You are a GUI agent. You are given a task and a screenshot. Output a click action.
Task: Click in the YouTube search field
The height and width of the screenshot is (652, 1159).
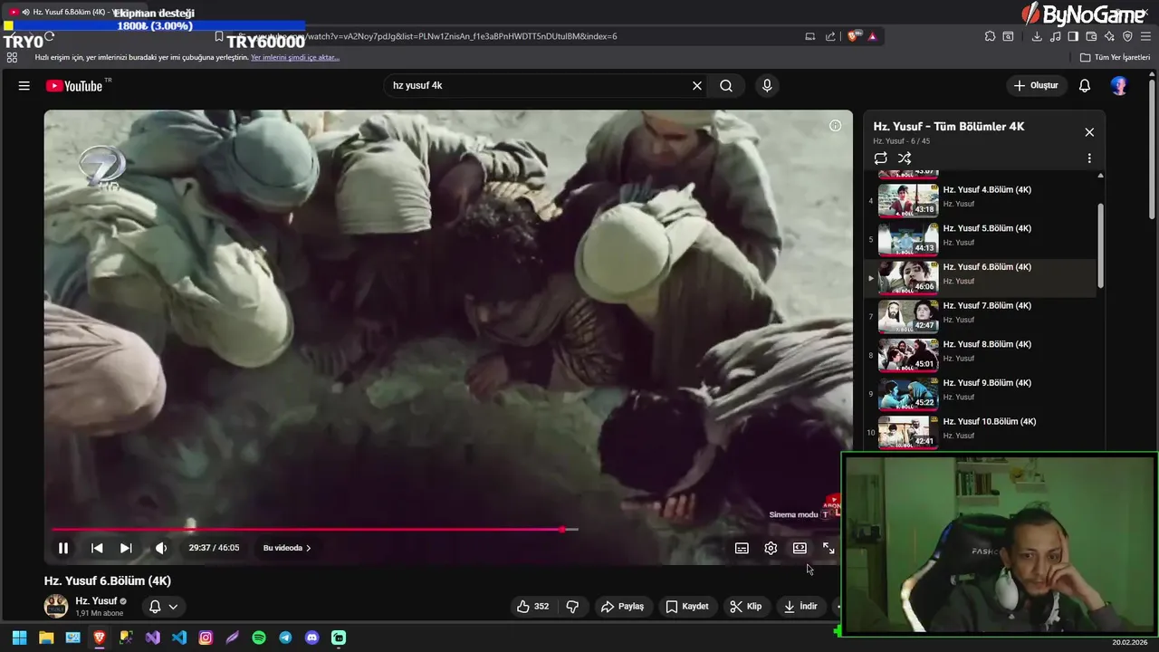pyautogui.click(x=539, y=85)
